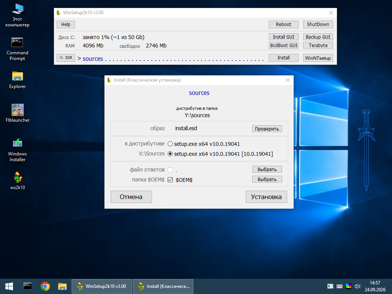This screenshot has width=392, height=294.
Task: Launch Flblauncher desktop icon
Action: tap(18, 113)
